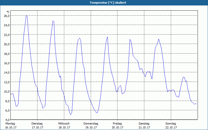
Task: Click the 16,0 y-axis value
Action: click(7, 63)
